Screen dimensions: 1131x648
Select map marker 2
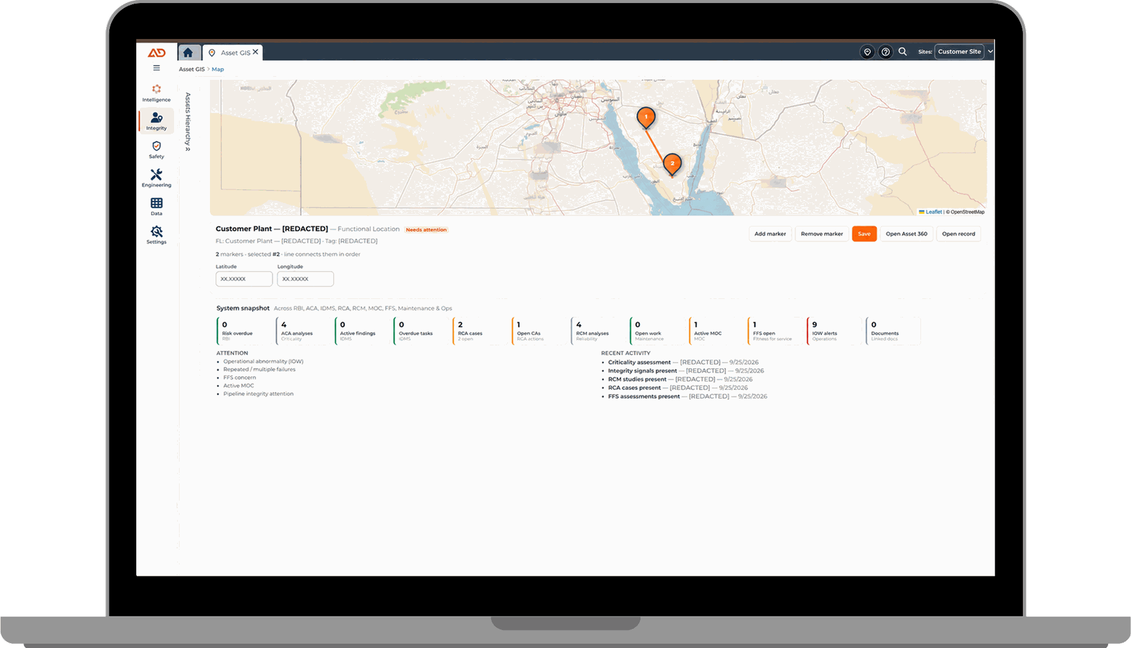(672, 163)
